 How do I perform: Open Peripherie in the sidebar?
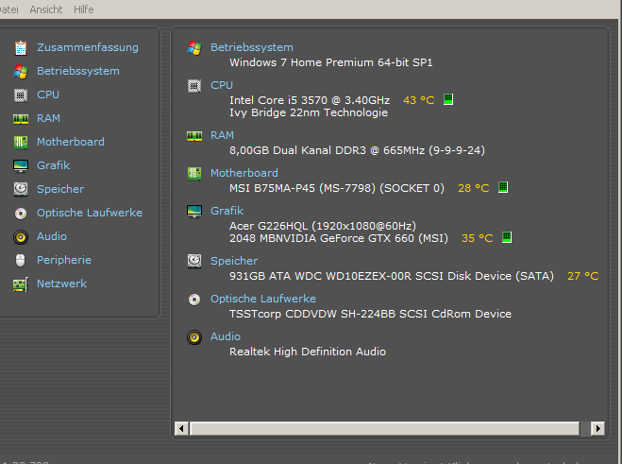coord(64,260)
